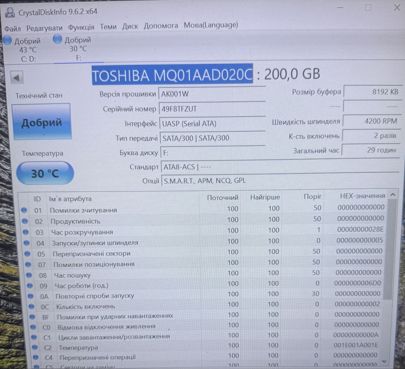Click the interface field UASP (Serial ATA)
405x369 pixels.
pyautogui.click(x=213, y=123)
